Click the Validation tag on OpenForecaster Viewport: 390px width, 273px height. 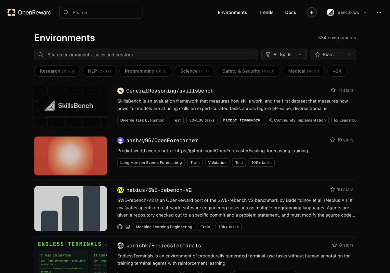point(217,163)
